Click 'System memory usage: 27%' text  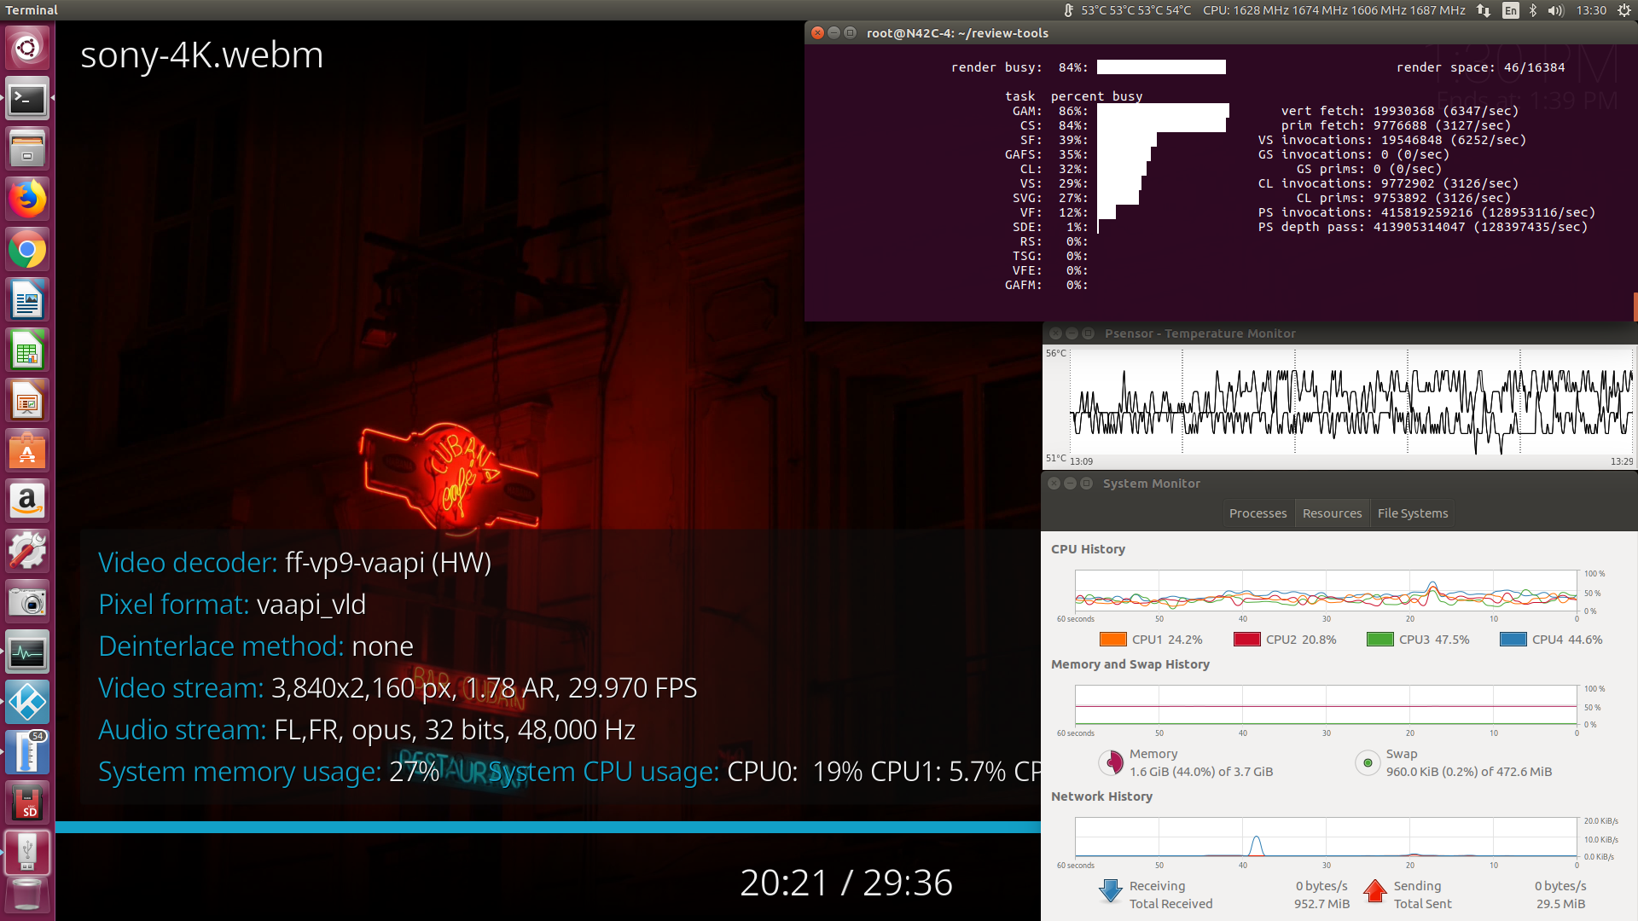[269, 772]
